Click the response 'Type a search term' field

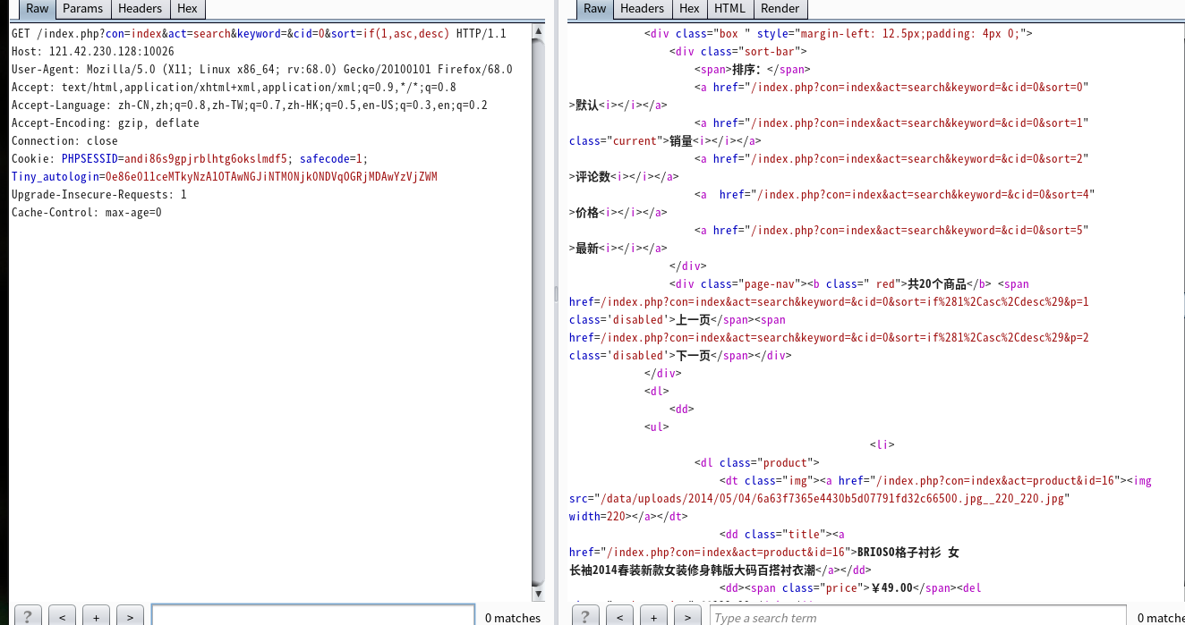point(917,616)
